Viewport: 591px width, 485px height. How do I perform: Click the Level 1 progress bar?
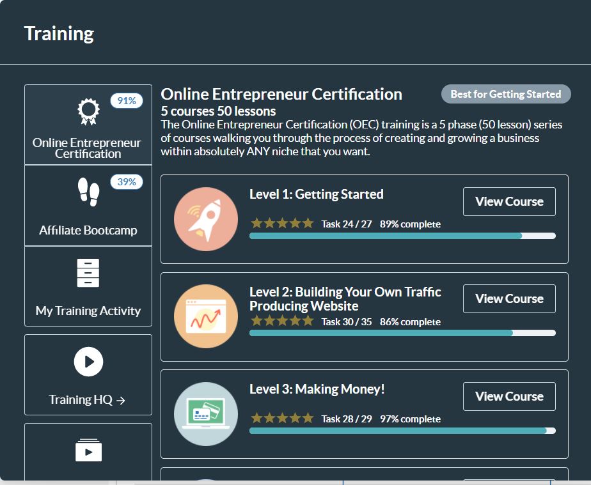(x=402, y=236)
